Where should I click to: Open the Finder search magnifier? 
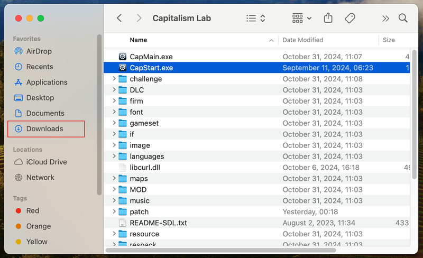pos(403,18)
